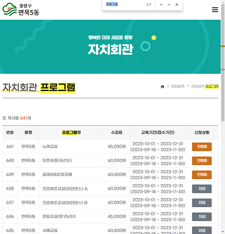Click 마감 button for 라인댄스 B
Viewport: 225px width, 234px height.
[x=202, y=203]
